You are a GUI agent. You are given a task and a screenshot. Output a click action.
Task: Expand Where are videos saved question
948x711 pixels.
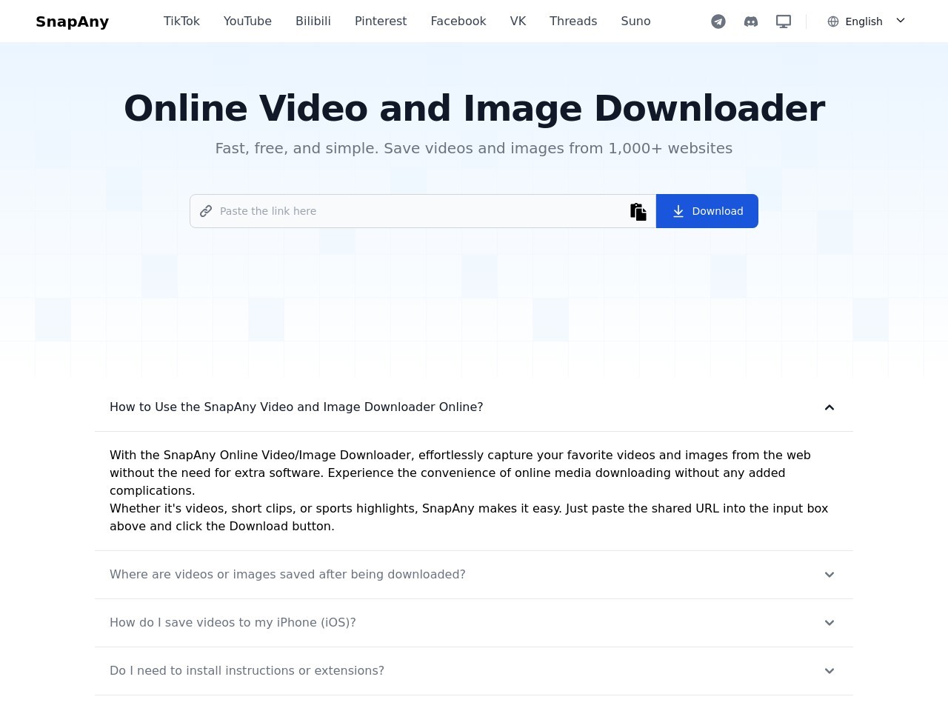474,575
